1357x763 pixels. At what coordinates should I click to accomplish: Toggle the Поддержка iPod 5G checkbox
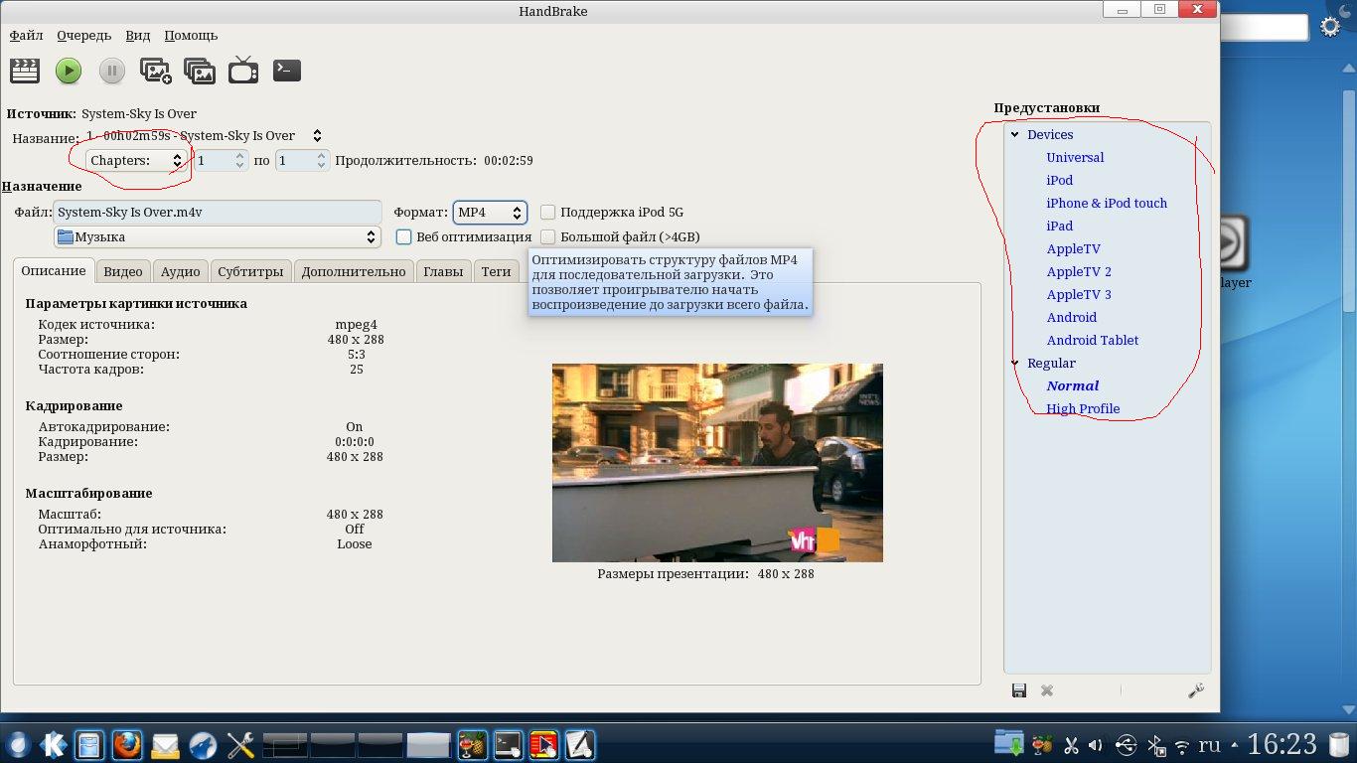coord(548,212)
